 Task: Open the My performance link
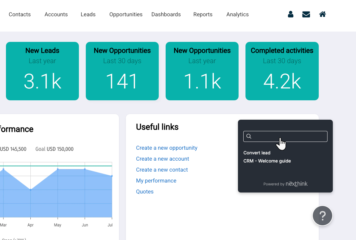(x=156, y=181)
